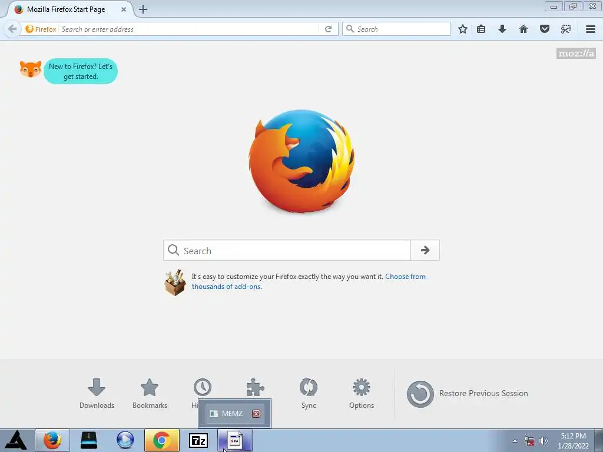Open Add-ons puzzle piece icon
603x452 pixels.
256,387
